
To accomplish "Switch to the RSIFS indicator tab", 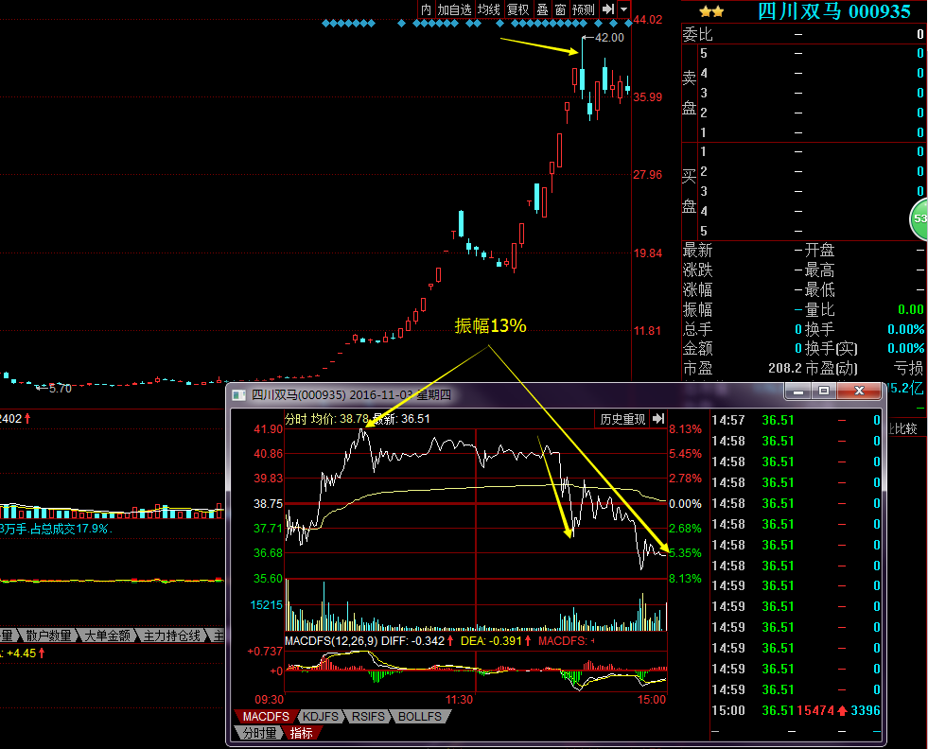I will [x=366, y=717].
